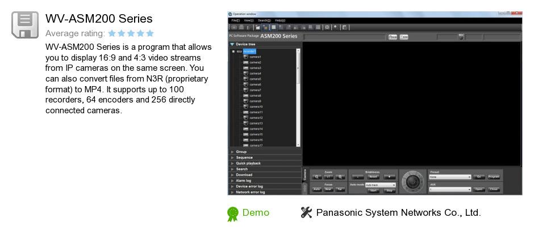Click the Preset Program button
This screenshot has width=534, height=239.
(494, 177)
